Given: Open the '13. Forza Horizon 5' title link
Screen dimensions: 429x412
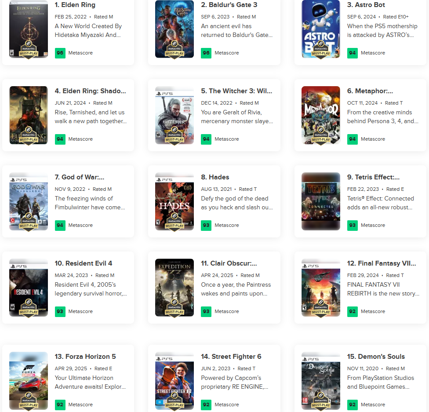Looking at the screenshot, I should [85, 357].
